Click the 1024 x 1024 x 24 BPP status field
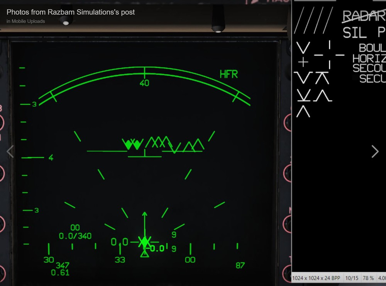This screenshot has width=386, height=286. 316,278
